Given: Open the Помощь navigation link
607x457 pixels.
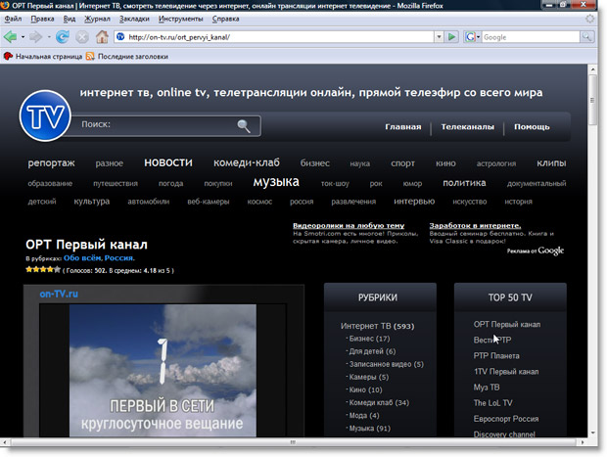Looking at the screenshot, I should [x=532, y=127].
